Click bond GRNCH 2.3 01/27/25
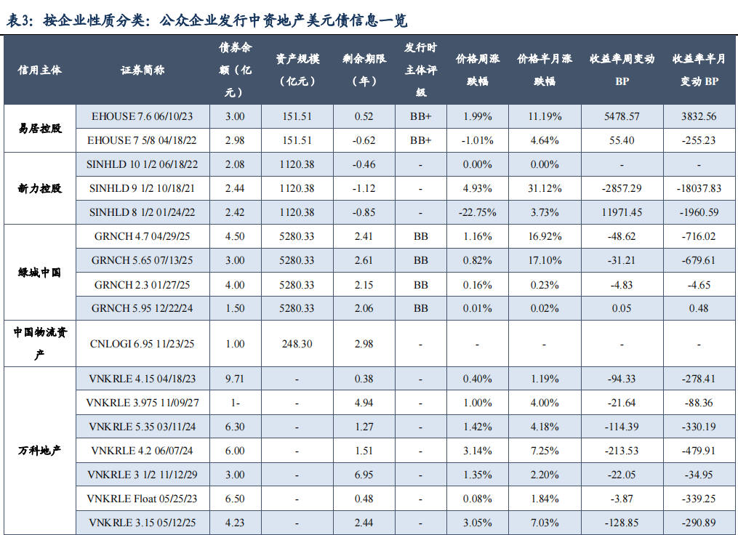Screen dimensions: 738x535 [x=142, y=285]
